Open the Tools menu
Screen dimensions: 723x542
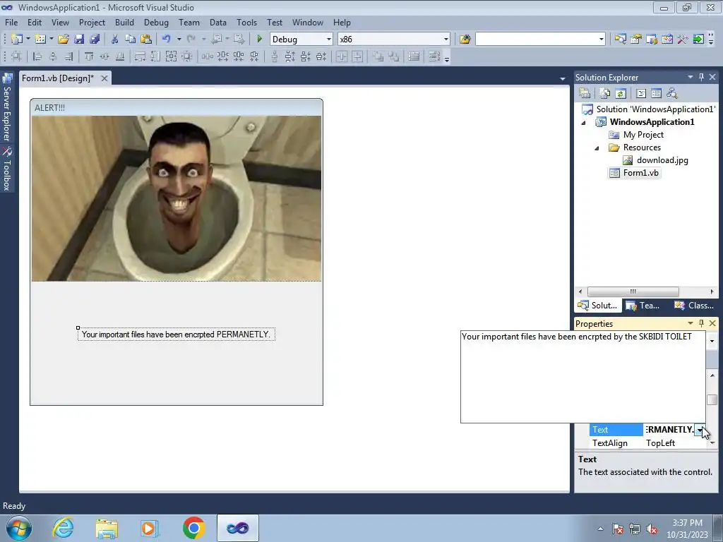point(246,22)
